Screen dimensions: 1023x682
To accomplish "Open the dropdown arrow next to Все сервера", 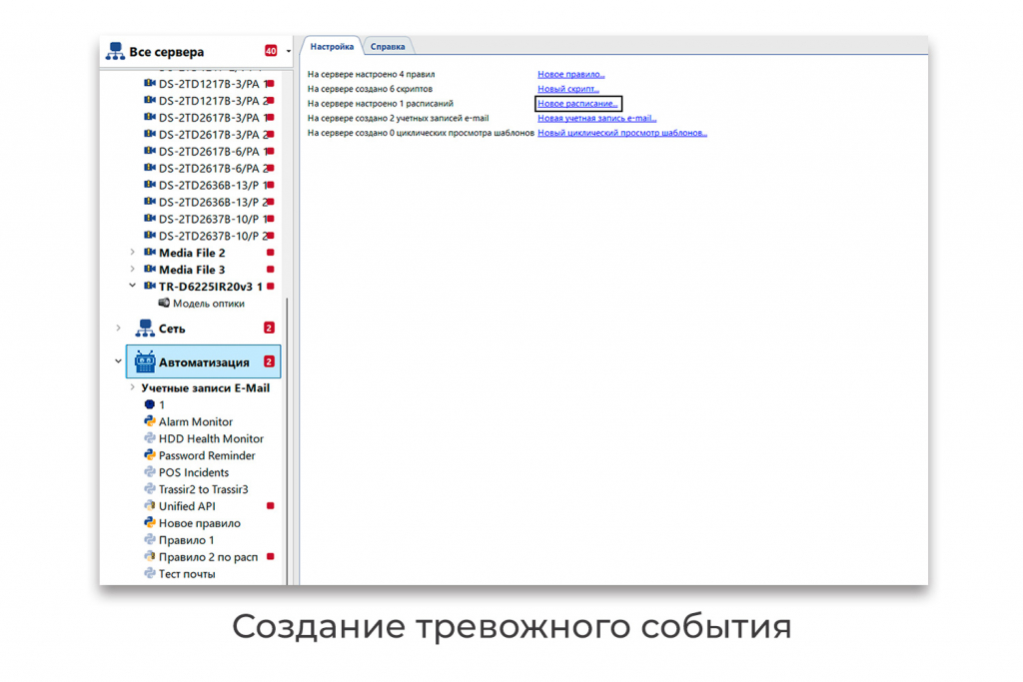I will [289, 52].
